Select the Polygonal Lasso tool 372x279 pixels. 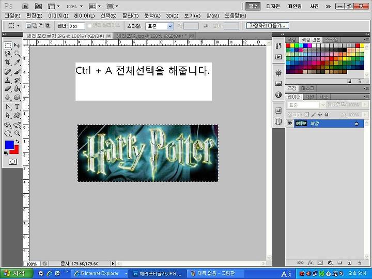click(x=8, y=54)
